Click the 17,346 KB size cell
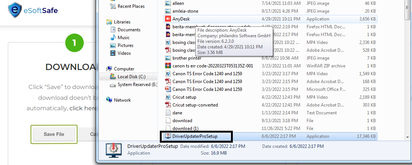This screenshot has height=165, width=412. 367,136
